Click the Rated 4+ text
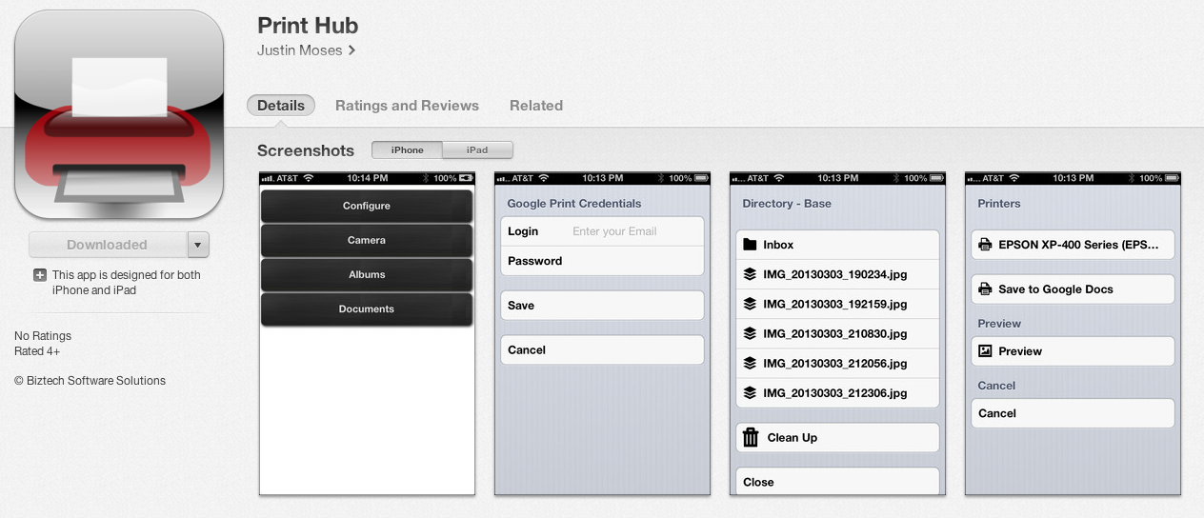The width and height of the screenshot is (1204, 518). (39, 351)
